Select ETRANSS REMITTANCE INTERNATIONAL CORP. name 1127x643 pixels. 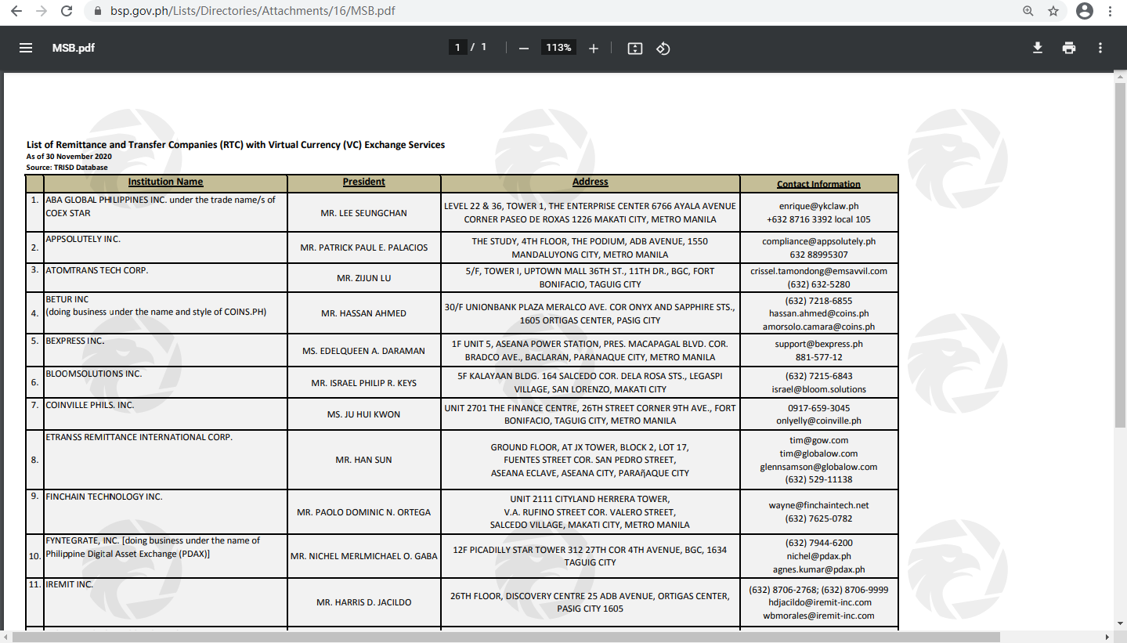tap(139, 437)
